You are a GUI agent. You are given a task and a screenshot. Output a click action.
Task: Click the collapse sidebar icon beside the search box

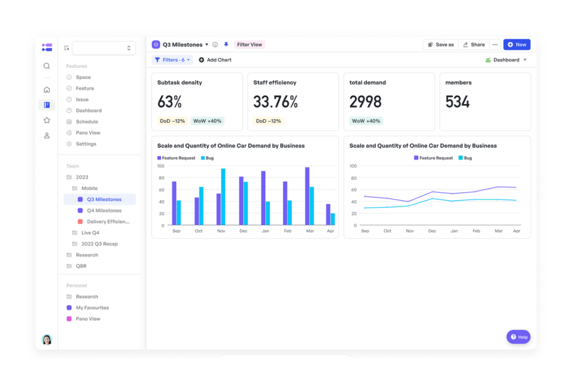[66, 47]
